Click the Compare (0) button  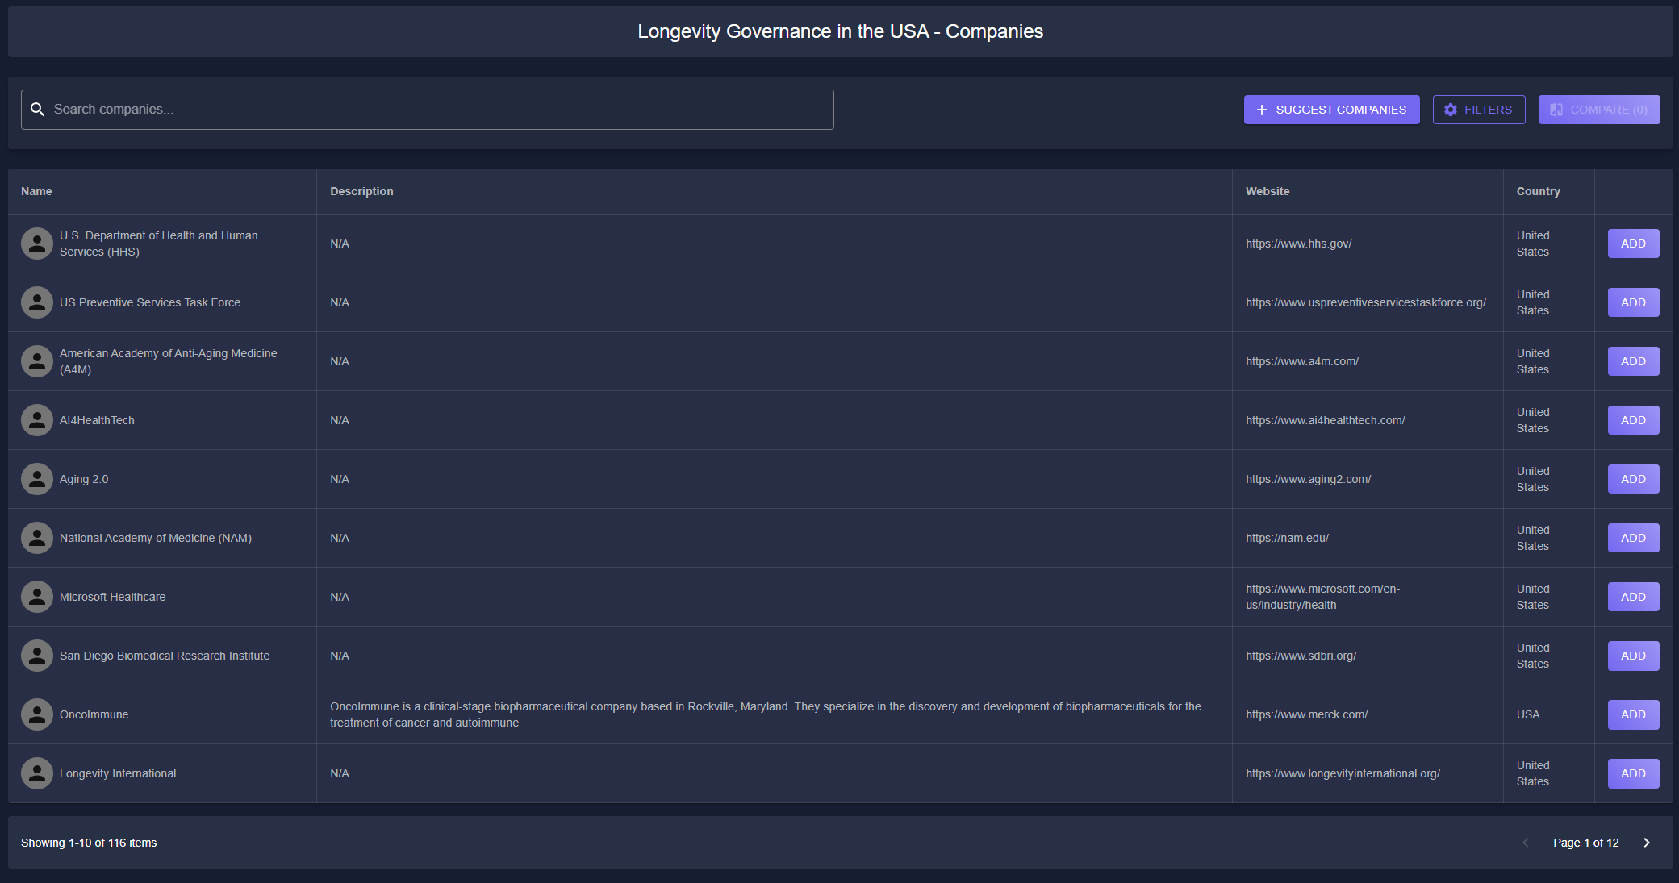point(1598,110)
